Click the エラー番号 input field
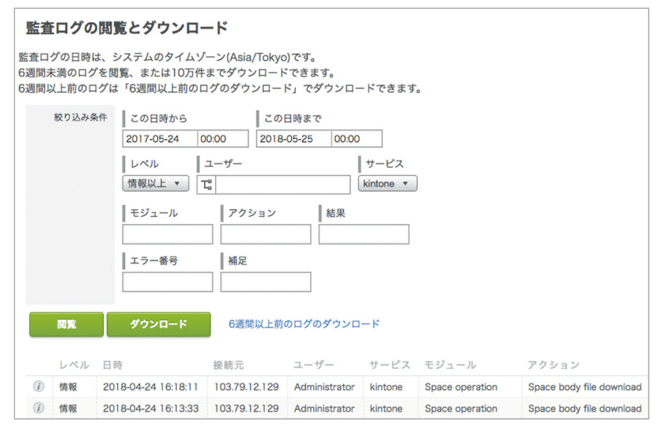 (168, 281)
